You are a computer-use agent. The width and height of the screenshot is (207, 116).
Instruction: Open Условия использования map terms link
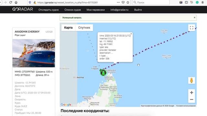pos(186,106)
